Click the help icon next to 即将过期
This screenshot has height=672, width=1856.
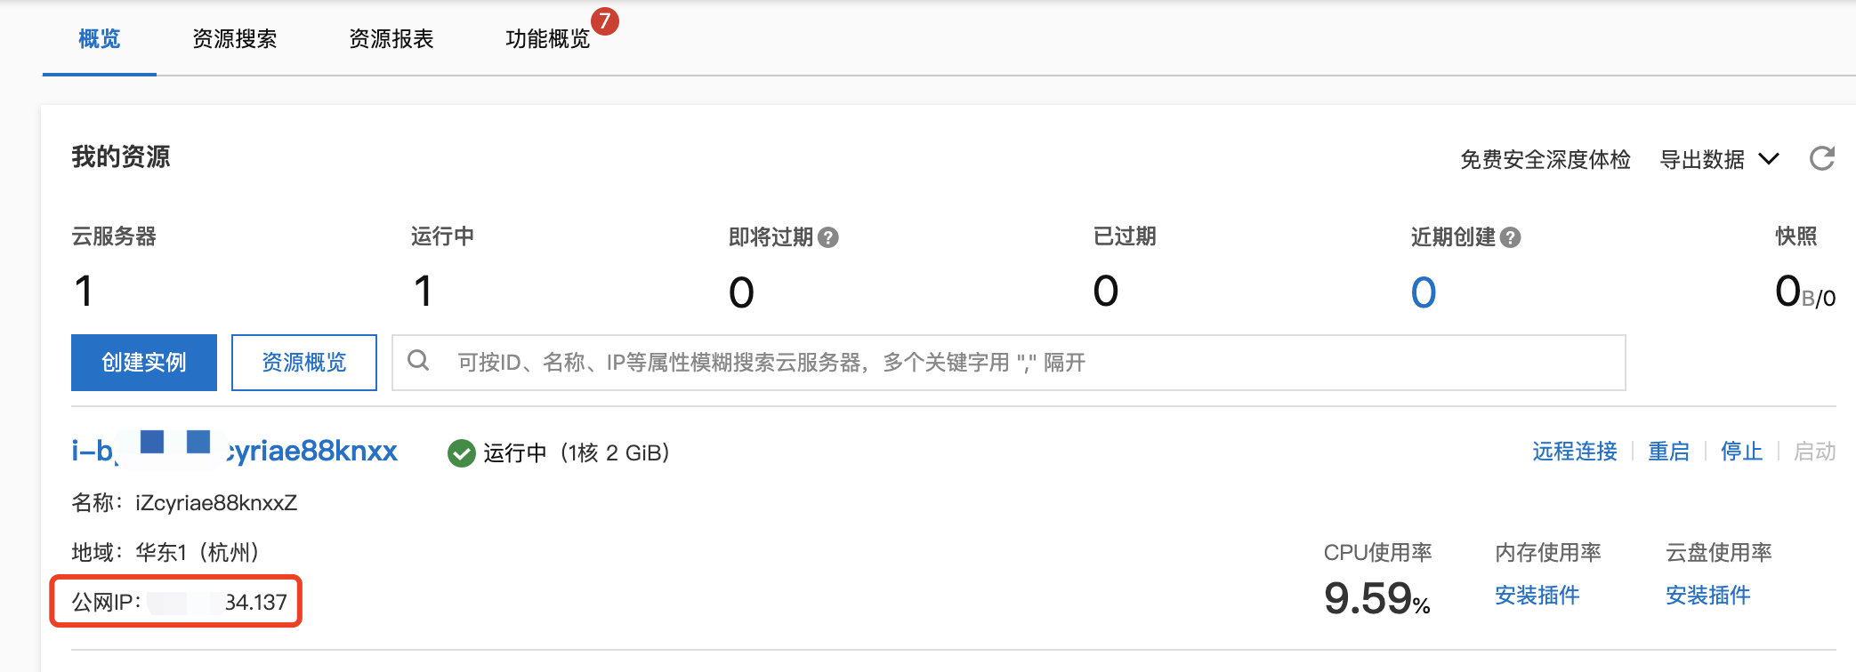pos(828,237)
